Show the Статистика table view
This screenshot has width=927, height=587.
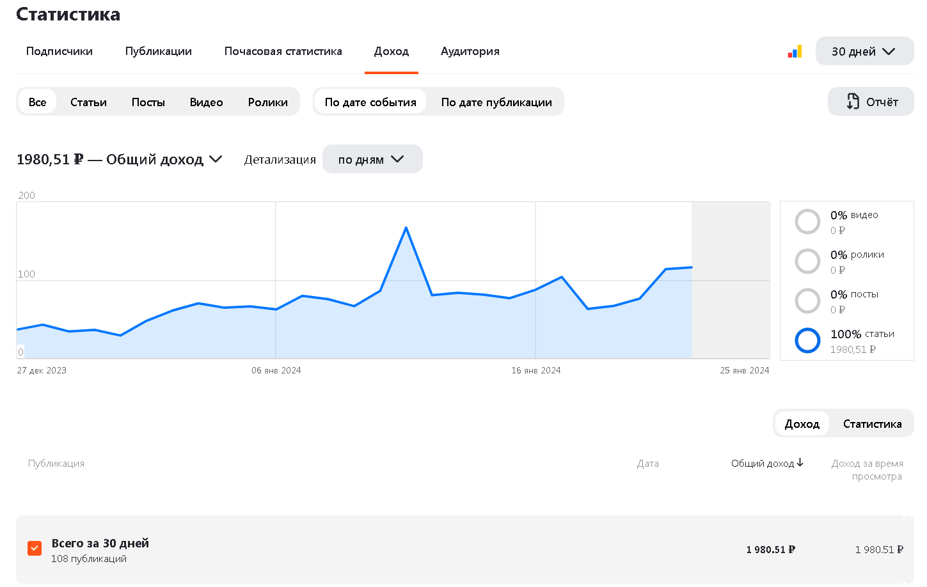pos(872,424)
